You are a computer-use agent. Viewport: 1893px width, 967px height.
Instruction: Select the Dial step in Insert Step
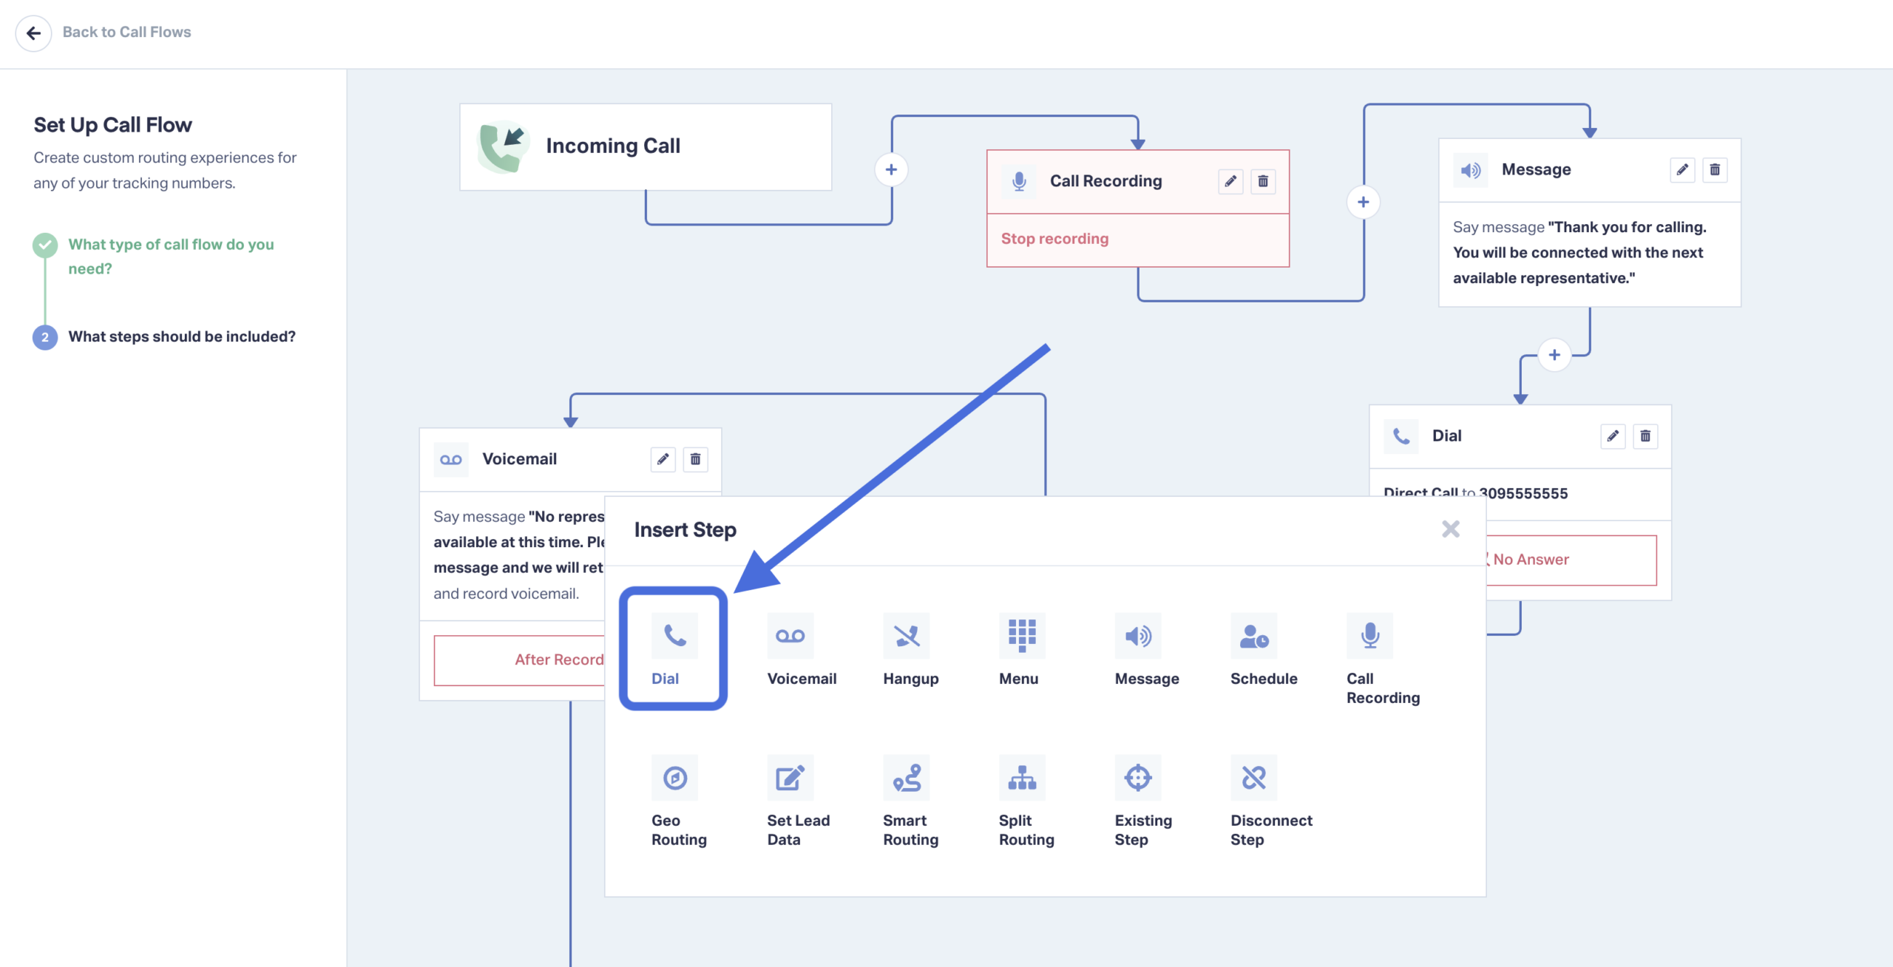[x=674, y=648]
